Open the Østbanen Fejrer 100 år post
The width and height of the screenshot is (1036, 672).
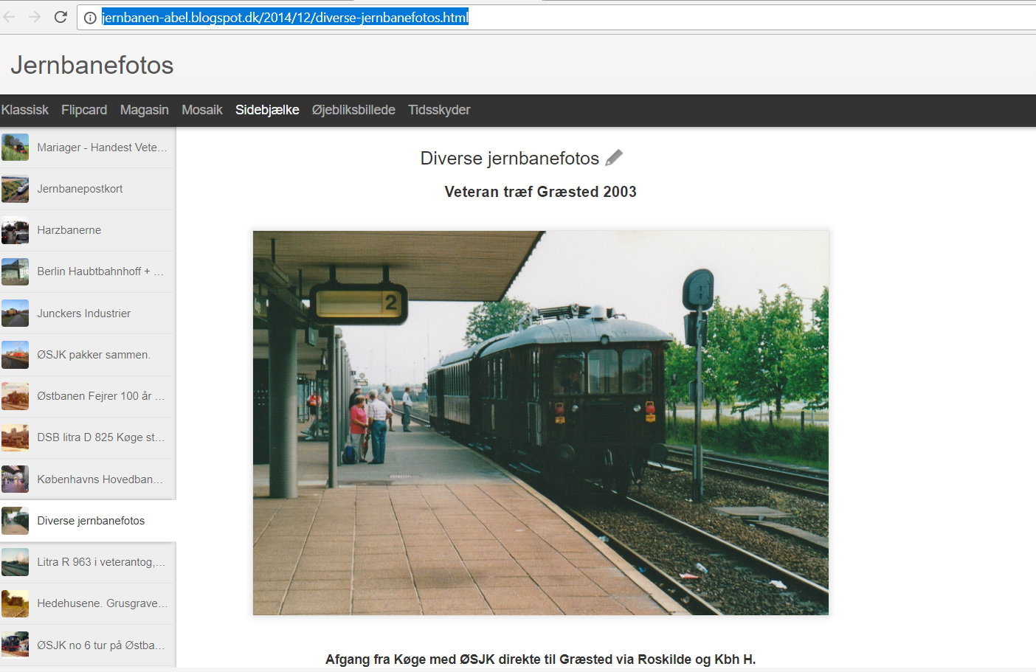pos(88,396)
